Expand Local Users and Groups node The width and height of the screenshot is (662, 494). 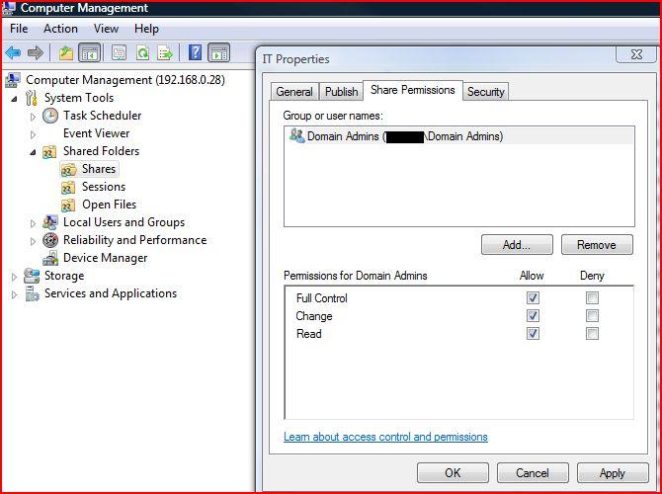pyautogui.click(x=33, y=223)
